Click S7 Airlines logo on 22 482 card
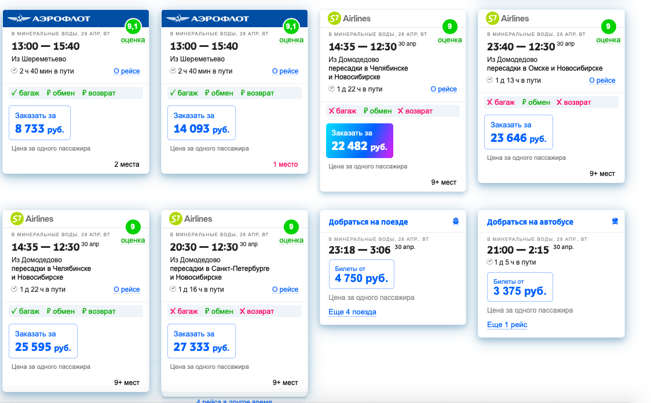 (x=349, y=19)
